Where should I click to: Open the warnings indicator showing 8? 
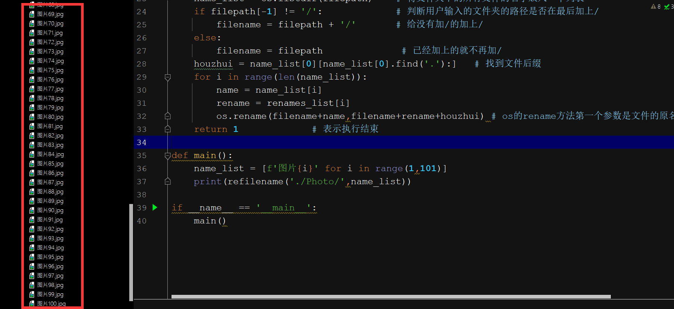click(x=655, y=6)
